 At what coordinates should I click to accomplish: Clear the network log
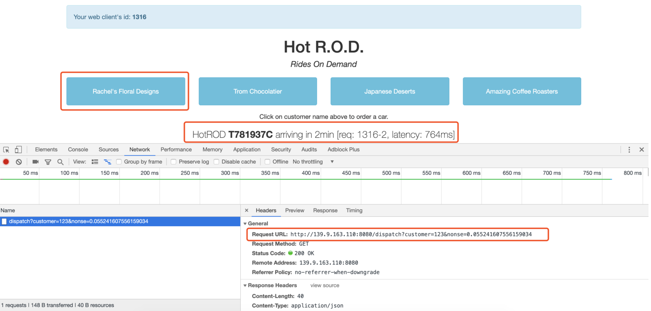19,162
